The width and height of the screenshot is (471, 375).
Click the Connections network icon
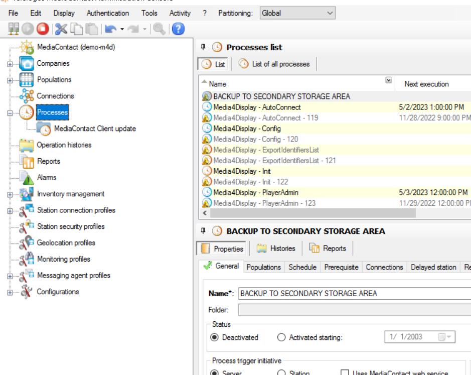(x=27, y=96)
